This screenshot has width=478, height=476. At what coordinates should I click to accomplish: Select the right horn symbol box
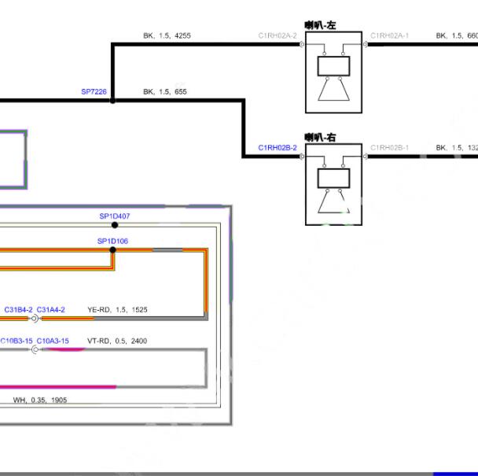point(334,185)
